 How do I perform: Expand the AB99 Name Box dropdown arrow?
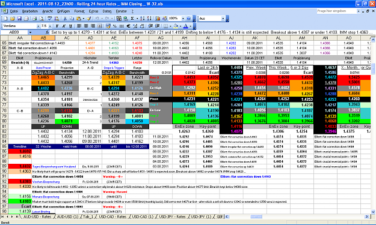pyautogui.click(x=30, y=32)
